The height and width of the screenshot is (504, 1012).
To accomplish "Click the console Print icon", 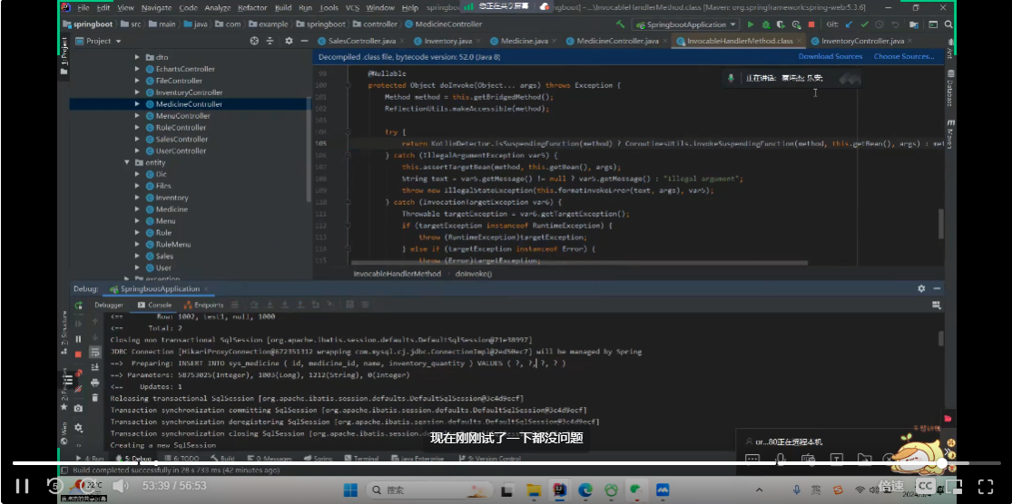I will [x=95, y=383].
